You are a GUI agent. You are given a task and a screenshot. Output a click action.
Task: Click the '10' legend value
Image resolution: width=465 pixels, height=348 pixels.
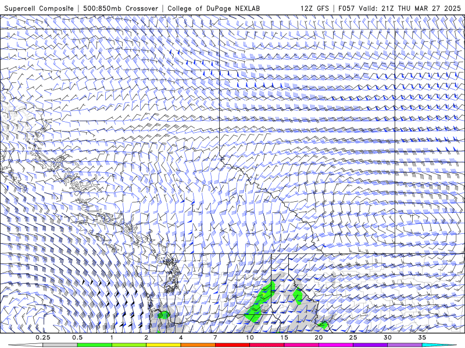[x=250, y=338]
